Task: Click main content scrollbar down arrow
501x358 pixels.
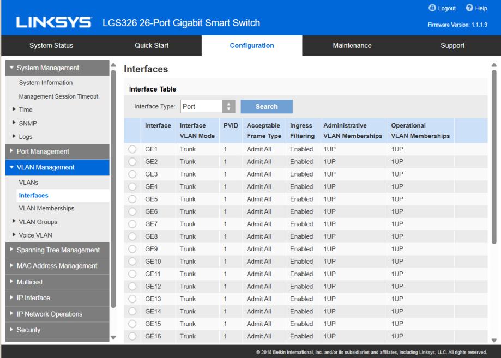Action: 494,341
